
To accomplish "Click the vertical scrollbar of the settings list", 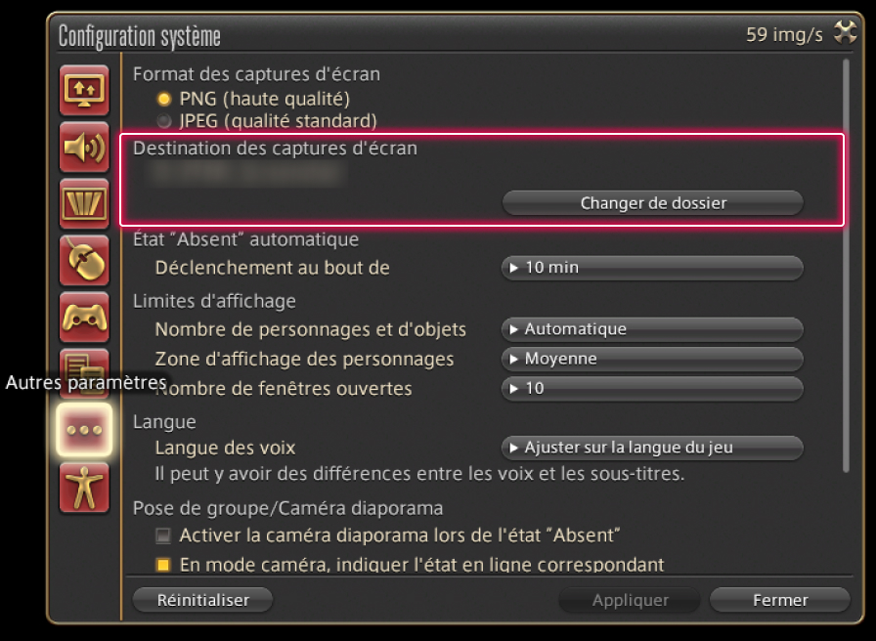I will pyautogui.click(x=847, y=264).
